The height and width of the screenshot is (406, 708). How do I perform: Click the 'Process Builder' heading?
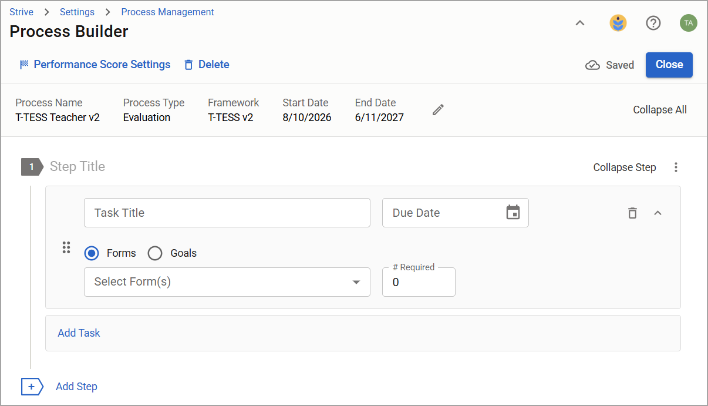[69, 32]
